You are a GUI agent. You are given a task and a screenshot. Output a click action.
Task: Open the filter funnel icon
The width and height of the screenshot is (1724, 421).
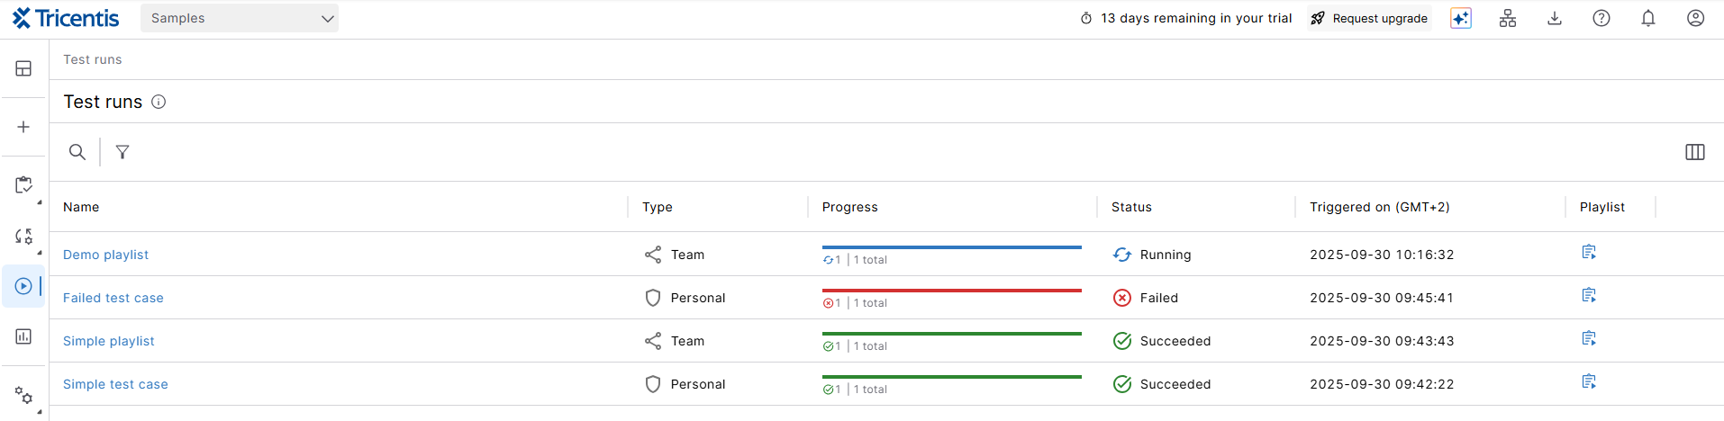122,152
